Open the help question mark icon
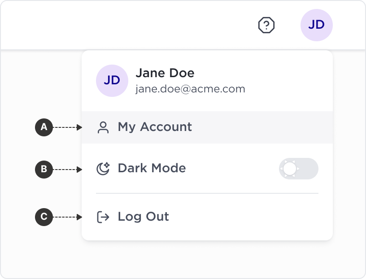Viewport: 366px width, 279px height. click(x=266, y=25)
